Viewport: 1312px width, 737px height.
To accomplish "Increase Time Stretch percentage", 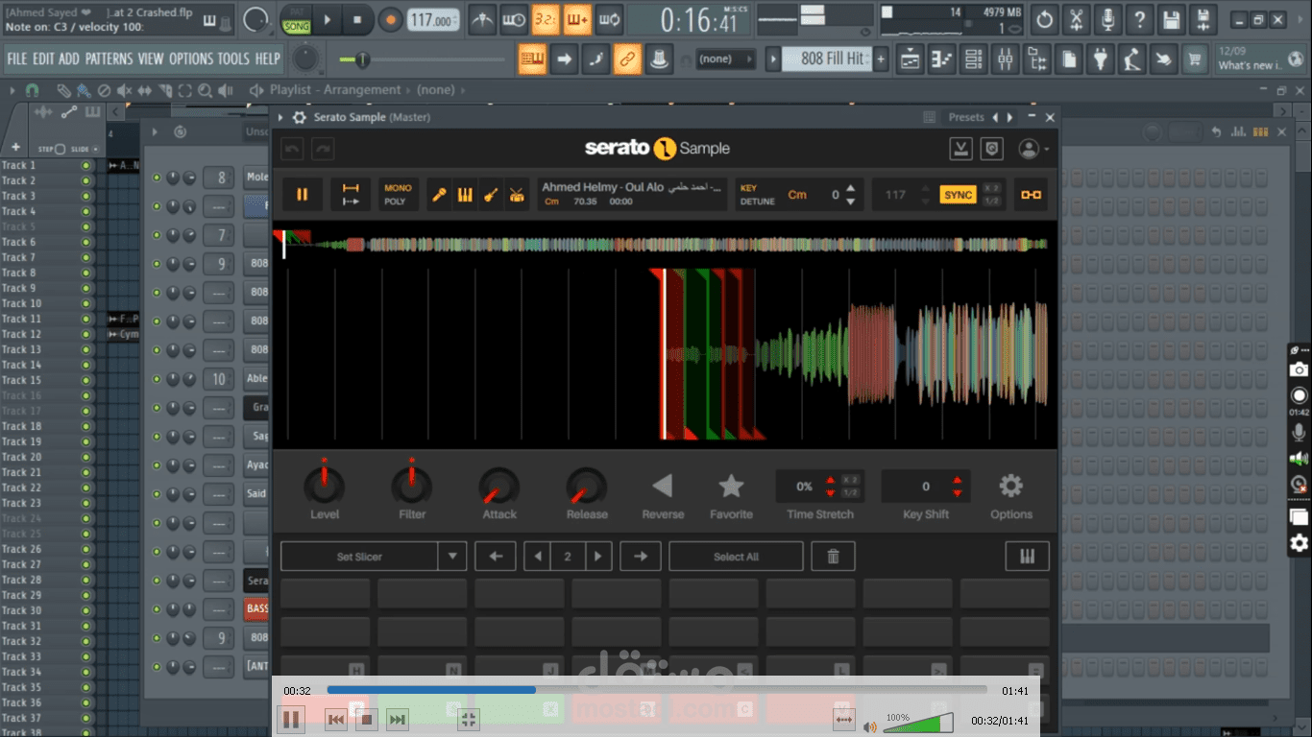I will click(x=830, y=480).
